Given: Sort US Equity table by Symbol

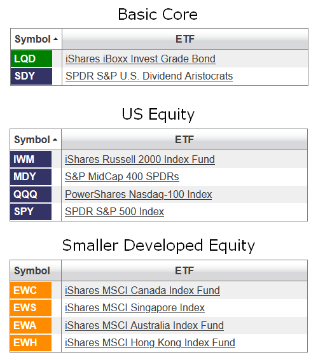Looking at the screenshot, I should coord(36,139).
